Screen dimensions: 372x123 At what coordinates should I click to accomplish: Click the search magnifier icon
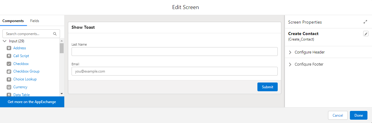click(x=55, y=34)
